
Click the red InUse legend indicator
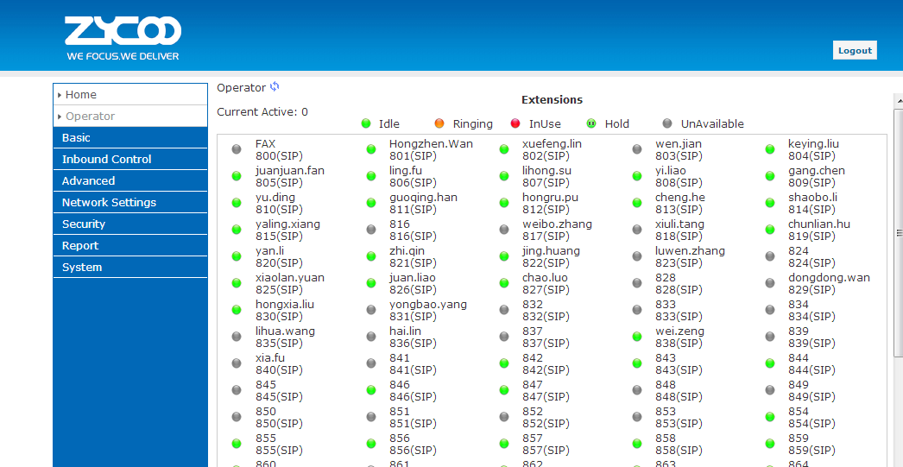(x=515, y=123)
